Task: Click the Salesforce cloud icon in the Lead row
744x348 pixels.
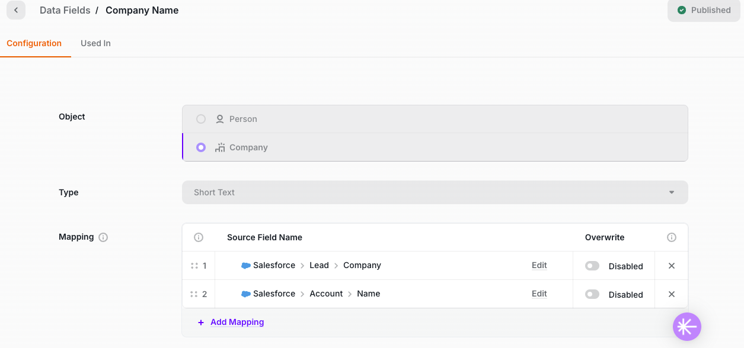Action: click(x=246, y=266)
